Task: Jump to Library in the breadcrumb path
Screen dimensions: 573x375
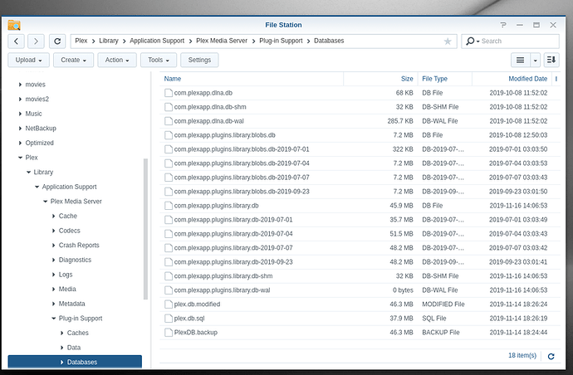Action: (x=109, y=41)
